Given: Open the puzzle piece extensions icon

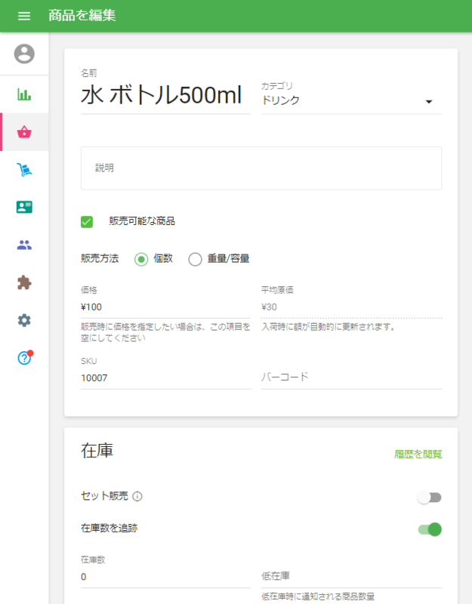Looking at the screenshot, I should coord(24,282).
